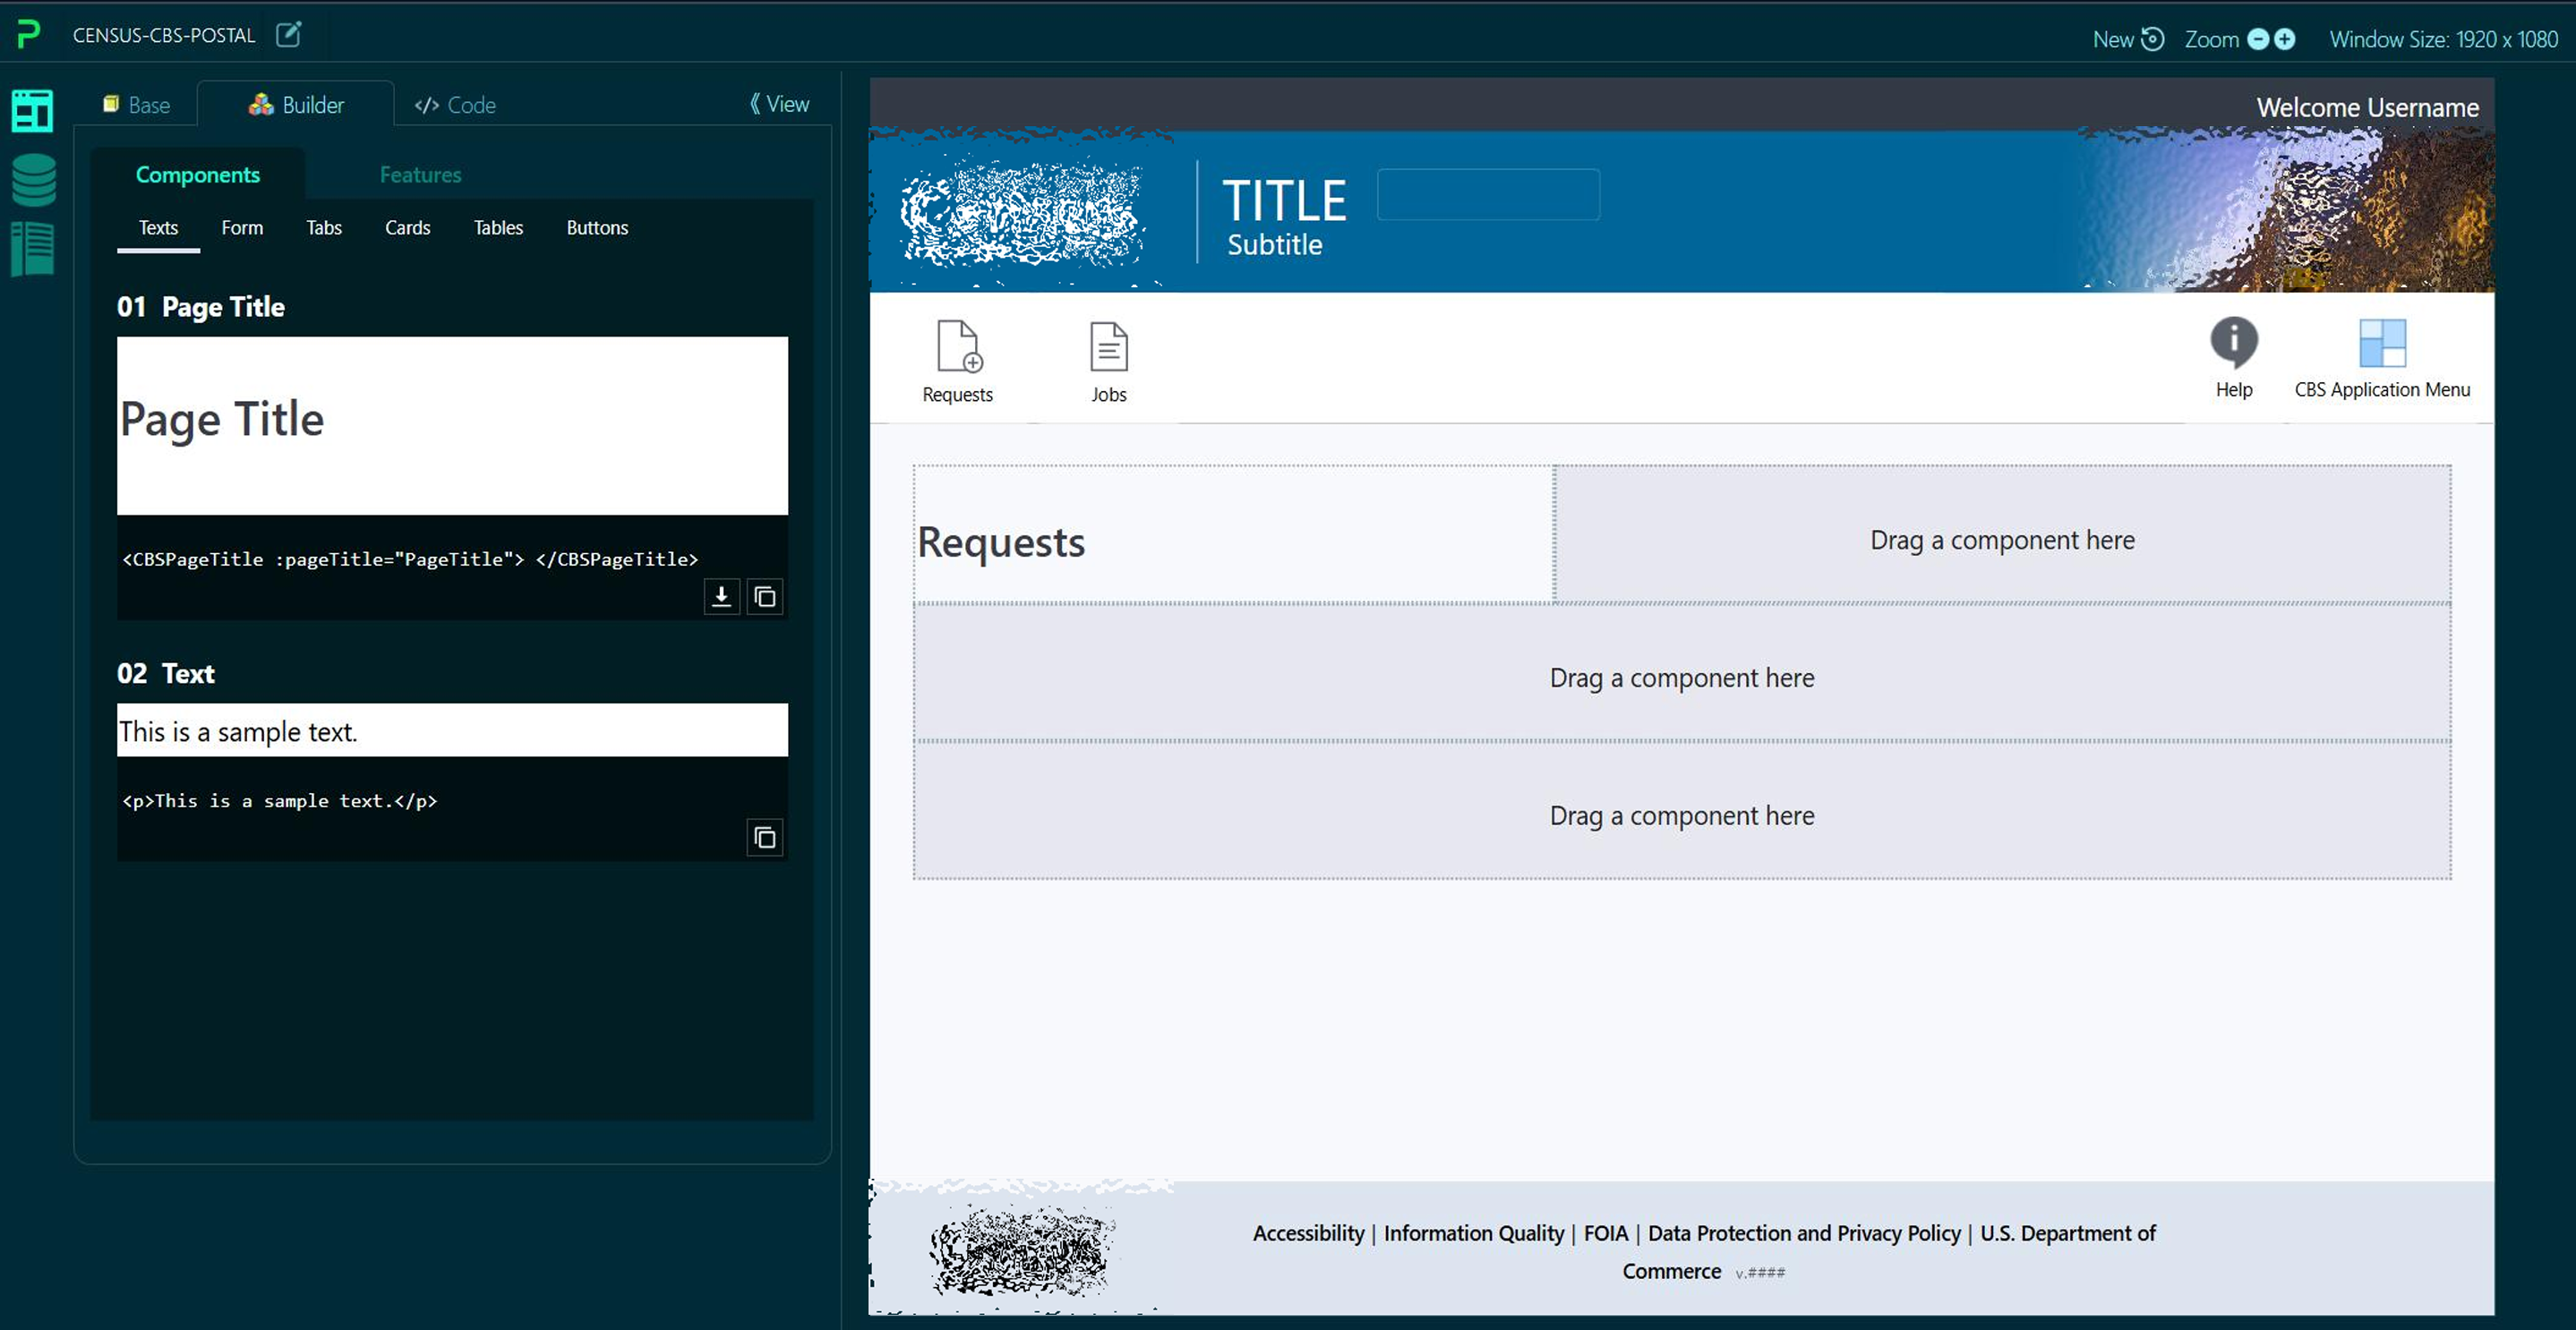Edit the CENSUS-CBS-POSTAL project name
This screenshot has height=1330, width=2576.
289,35
